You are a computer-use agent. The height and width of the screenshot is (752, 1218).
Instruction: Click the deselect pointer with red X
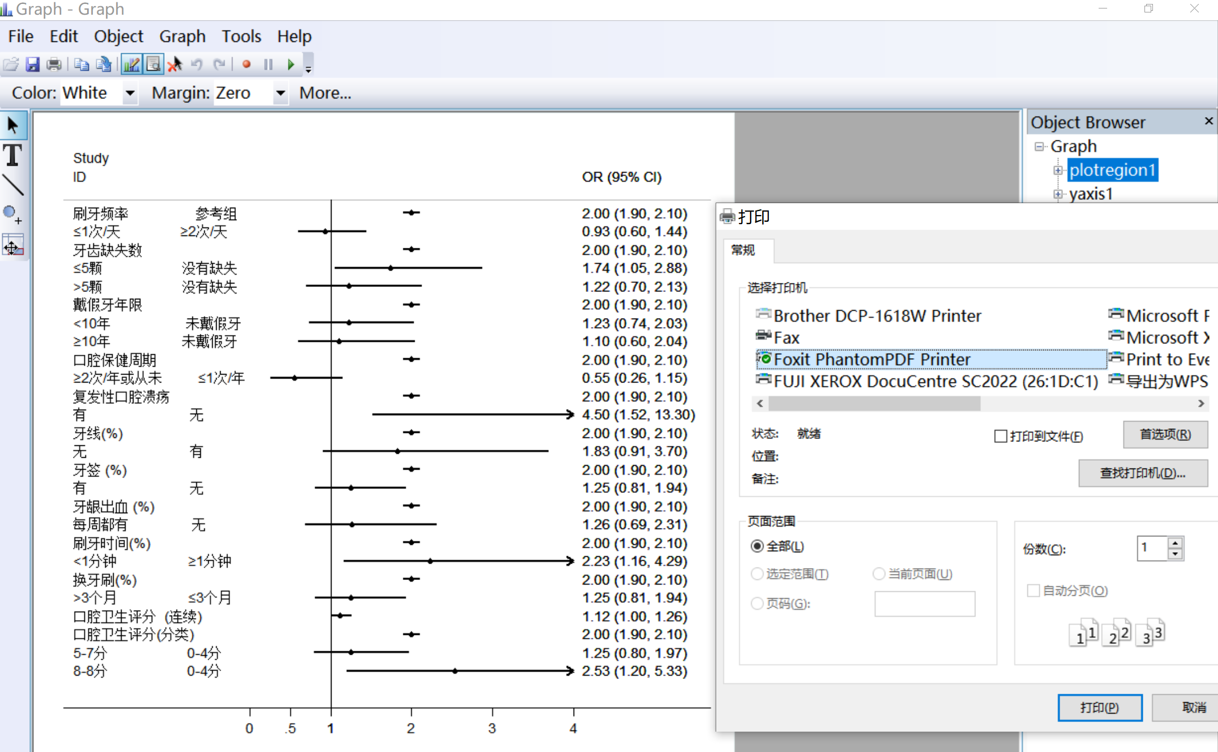(x=175, y=65)
